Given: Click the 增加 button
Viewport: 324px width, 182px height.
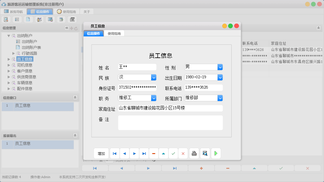Looking at the screenshot, I should click(x=101, y=153).
